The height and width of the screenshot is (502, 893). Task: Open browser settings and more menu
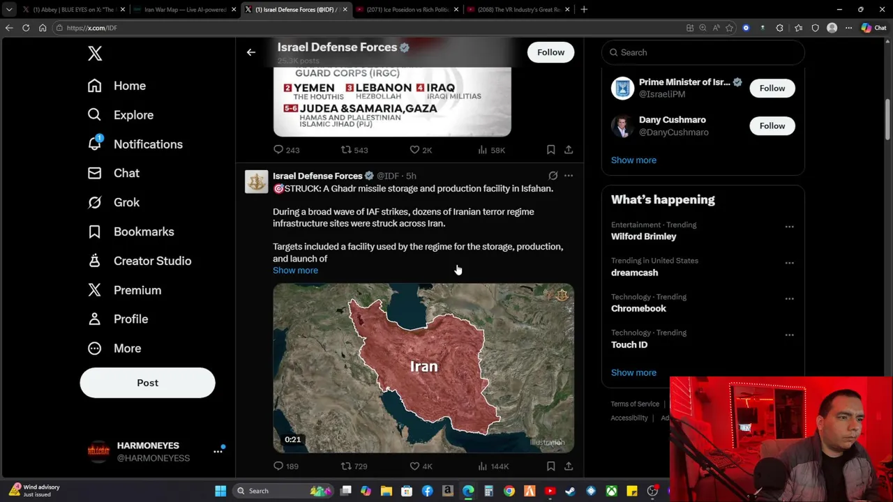[x=848, y=28]
